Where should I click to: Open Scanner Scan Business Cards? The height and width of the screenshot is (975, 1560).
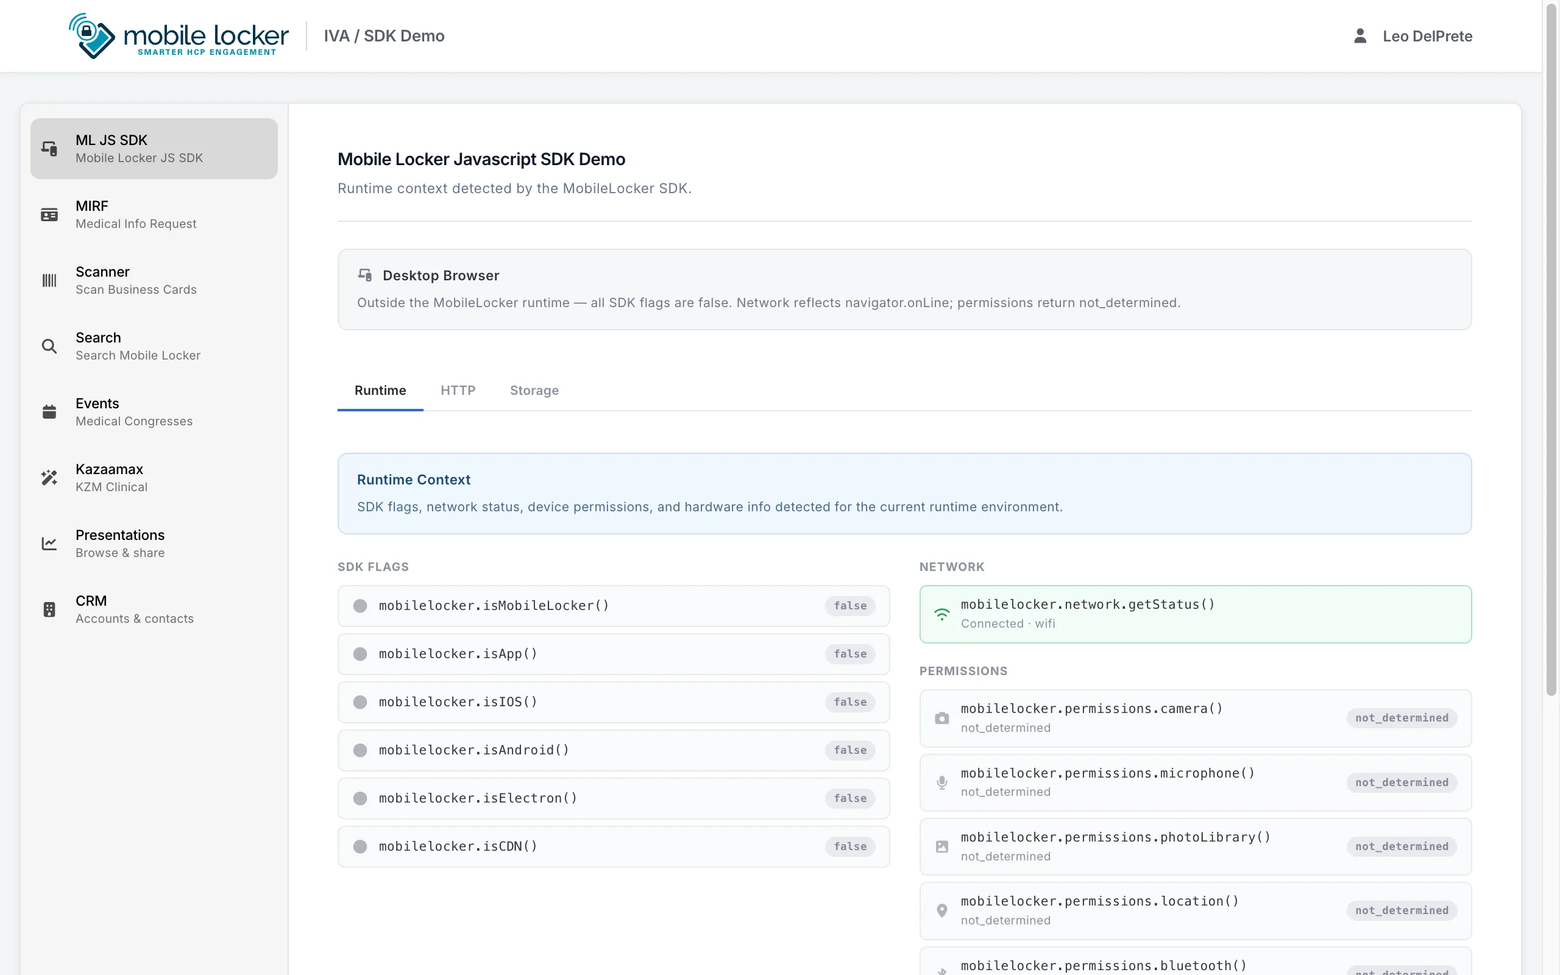pos(154,280)
